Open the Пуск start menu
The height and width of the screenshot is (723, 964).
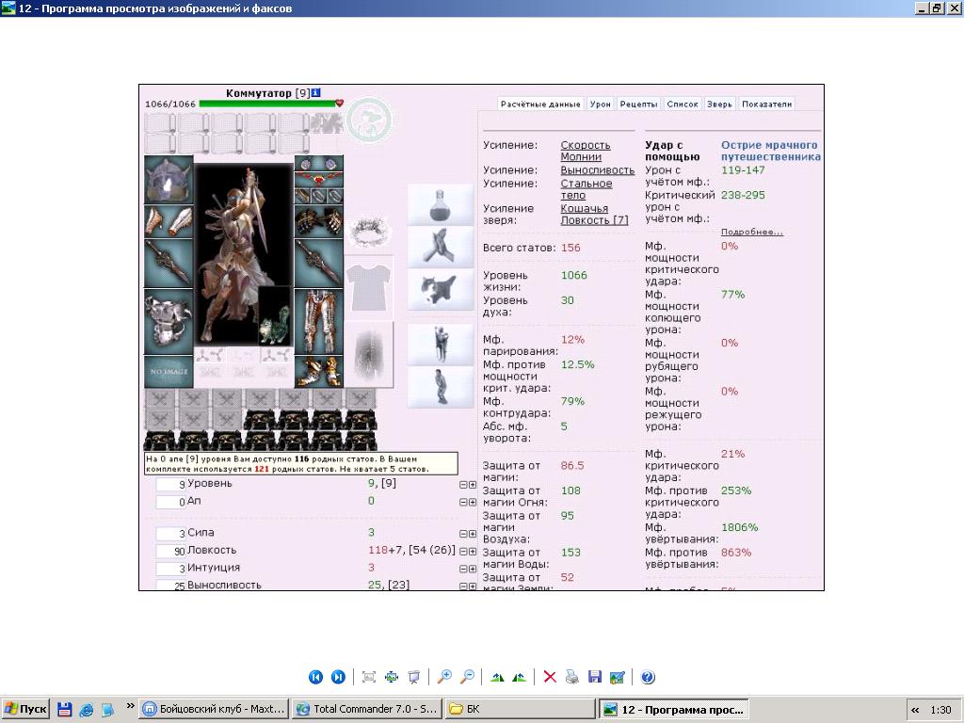pyautogui.click(x=25, y=709)
